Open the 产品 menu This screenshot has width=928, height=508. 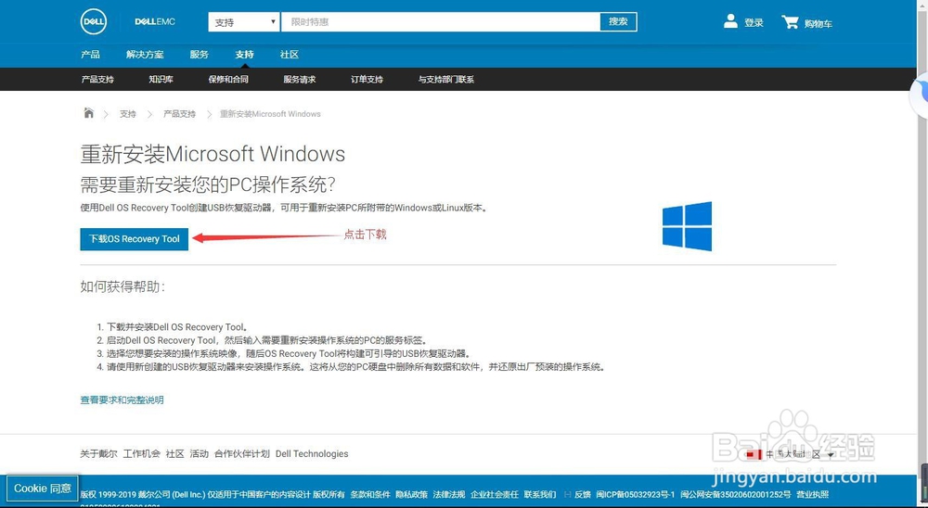coord(91,55)
